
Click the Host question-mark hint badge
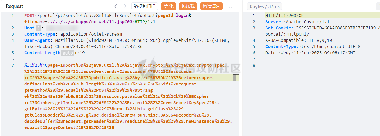[x=38, y=28]
